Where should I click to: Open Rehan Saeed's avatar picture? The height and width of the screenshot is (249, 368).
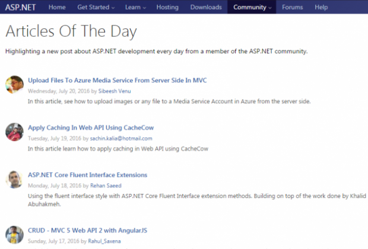click(15, 180)
